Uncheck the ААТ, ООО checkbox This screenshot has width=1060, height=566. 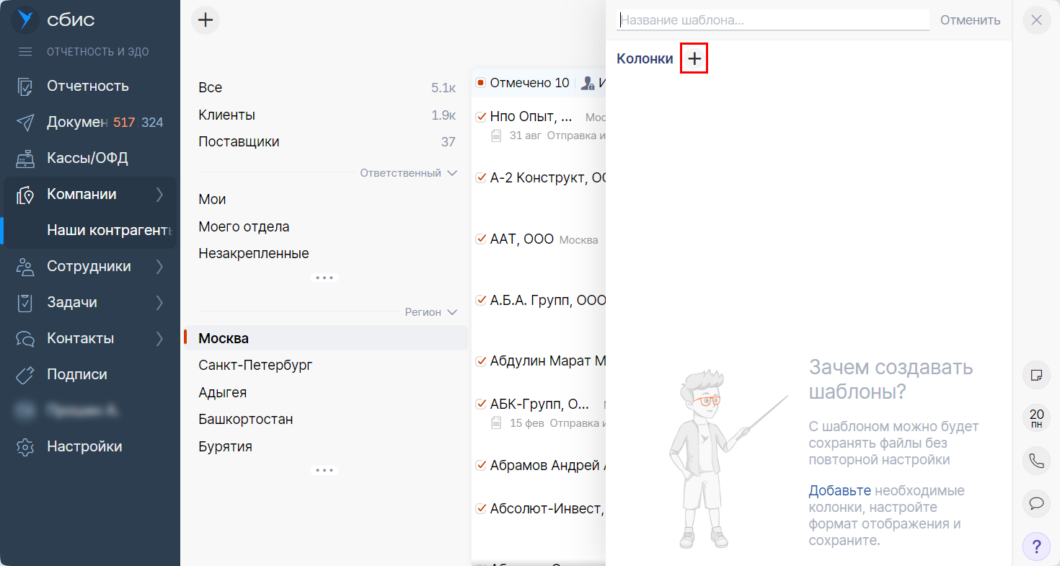(481, 239)
